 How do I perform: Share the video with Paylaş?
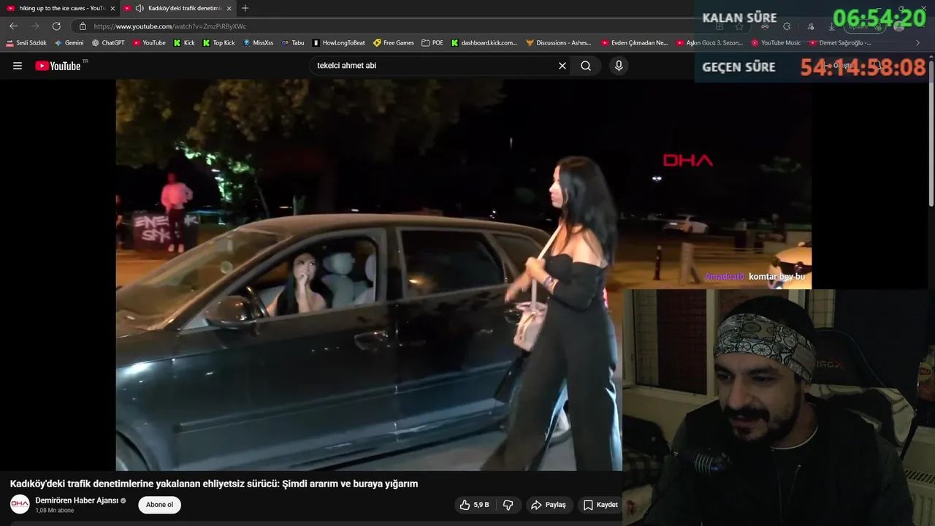coord(549,505)
